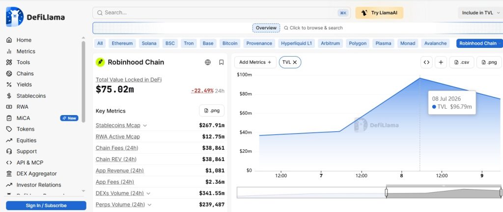The image size is (503, 212).
Task: Click the Investor Relations trend icon
Action: pos(9,185)
